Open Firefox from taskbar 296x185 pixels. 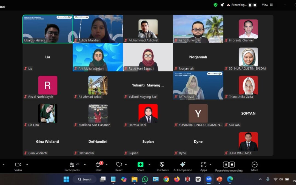click(x=177, y=179)
